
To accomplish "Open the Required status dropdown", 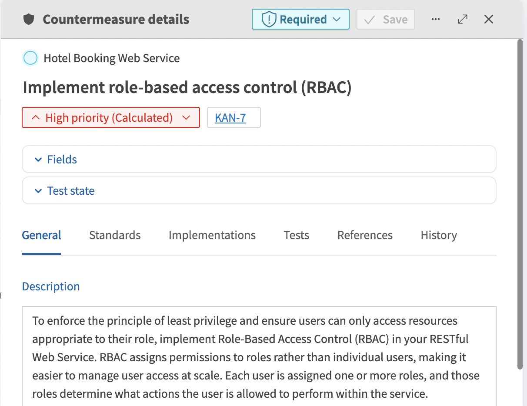I will [x=300, y=20].
